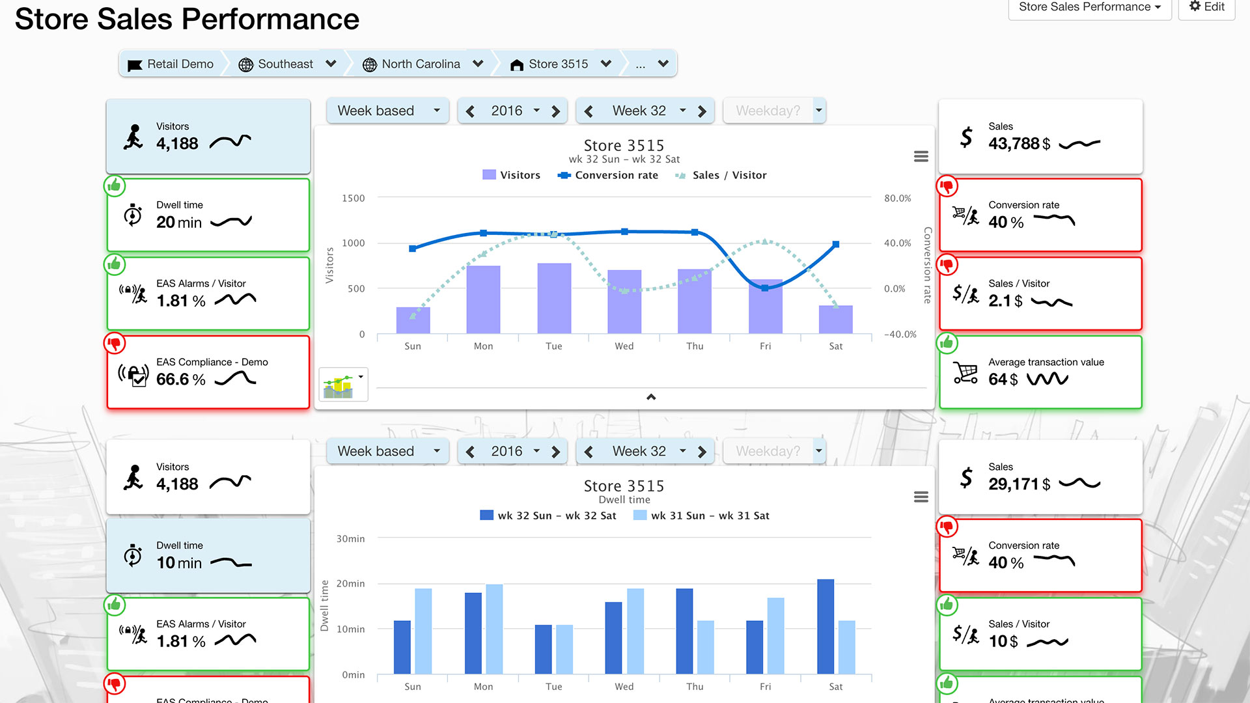Toggle Sales / Visitor series in chart legend
1250x703 pixels.
721,175
